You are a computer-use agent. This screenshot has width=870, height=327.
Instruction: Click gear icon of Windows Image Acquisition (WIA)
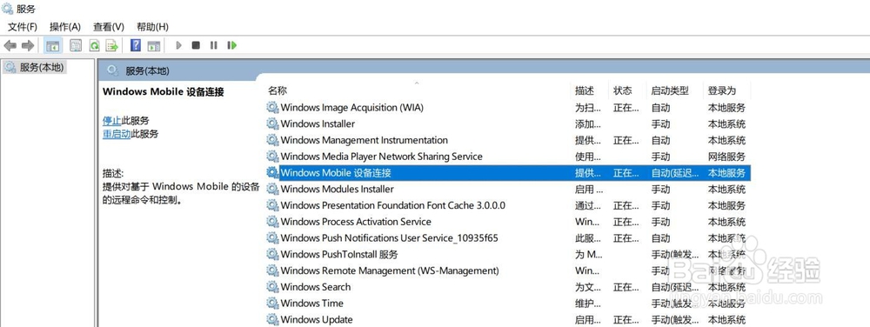(x=272, y=108)
